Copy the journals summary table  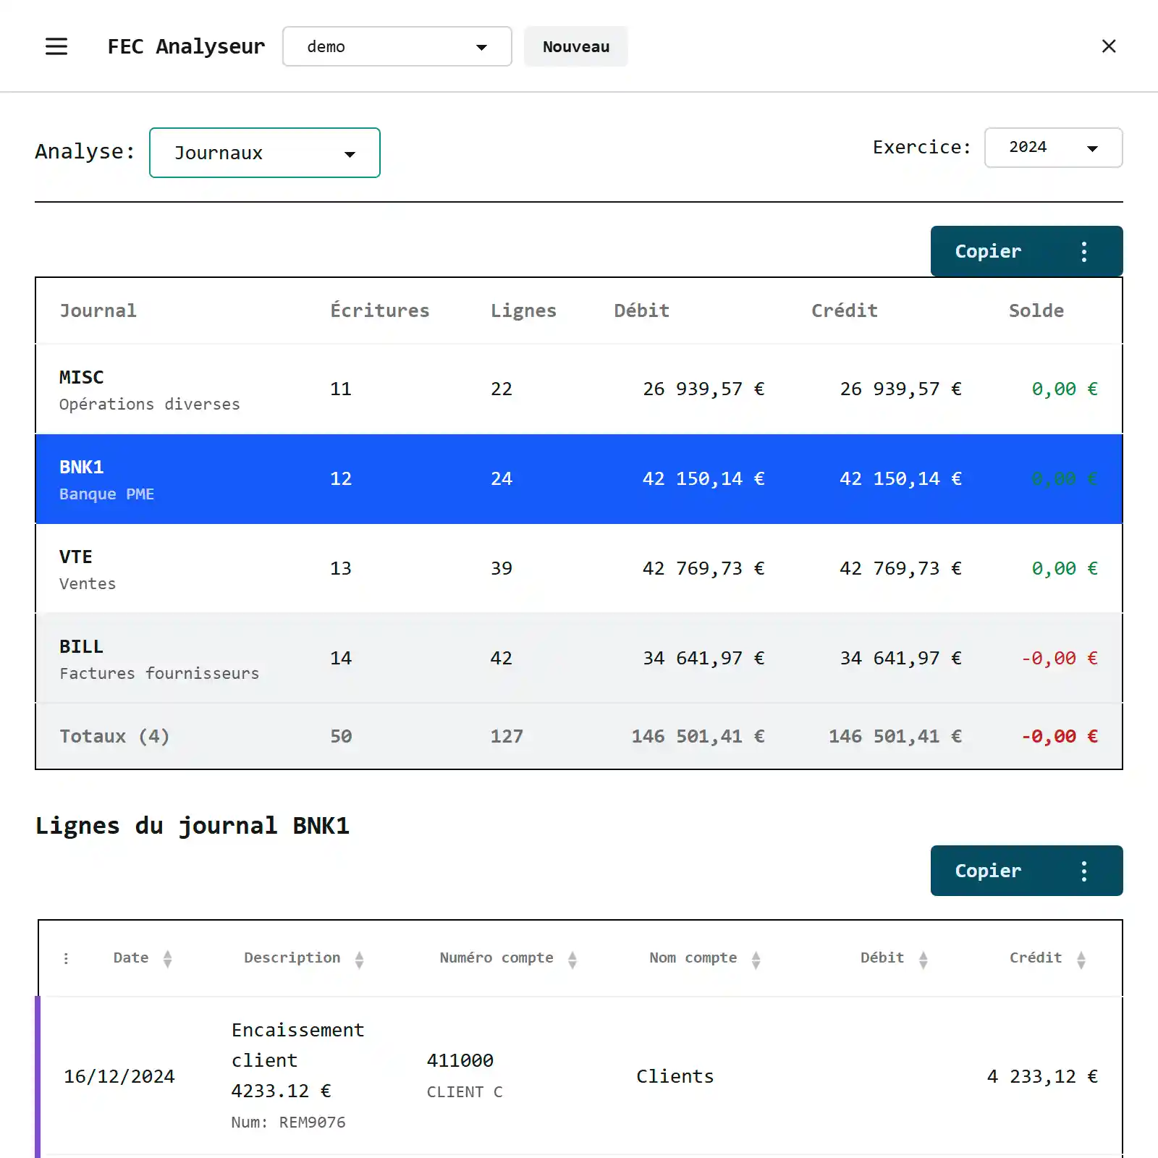(988, 251)
